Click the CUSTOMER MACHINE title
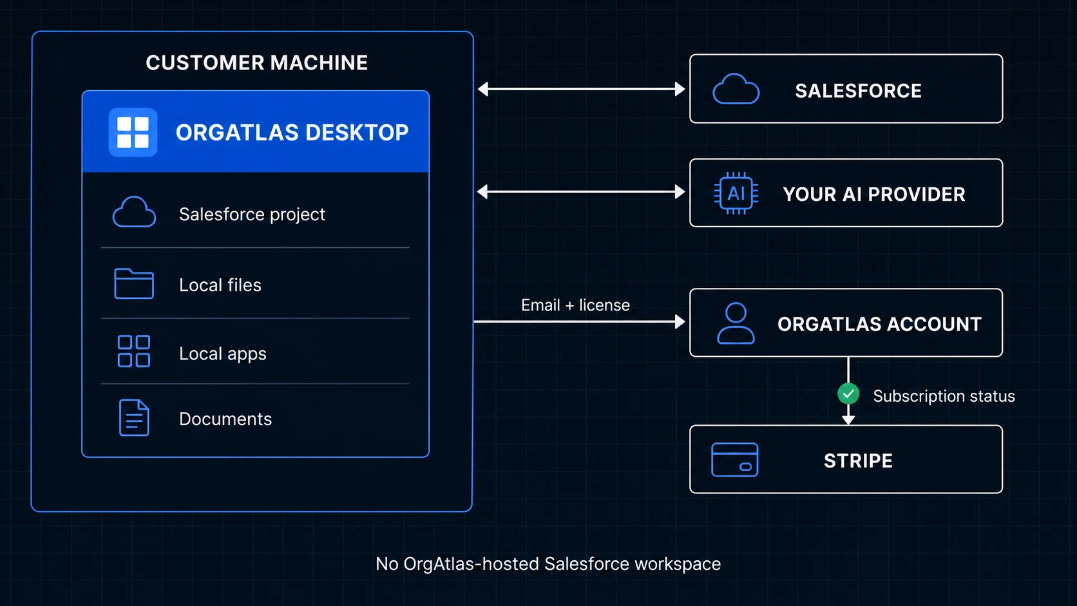Viewport: 1077px width, 606px height. (x=256, y=62)
